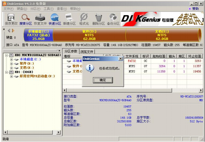Click DiskGenius app icon in title bar
Image resolution: width=205 pixels, height=142 pixels.
(x=5, y=4)
